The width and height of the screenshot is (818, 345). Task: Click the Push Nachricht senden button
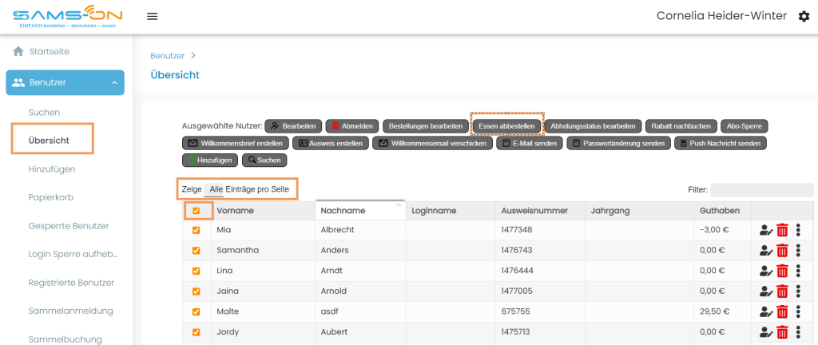point(721,143)
